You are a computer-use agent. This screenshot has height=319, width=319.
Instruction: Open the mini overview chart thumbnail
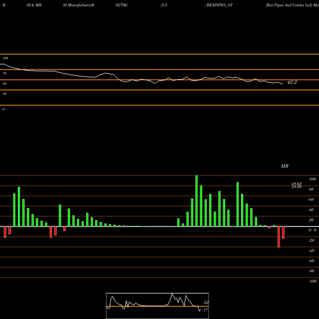point(158,306)
